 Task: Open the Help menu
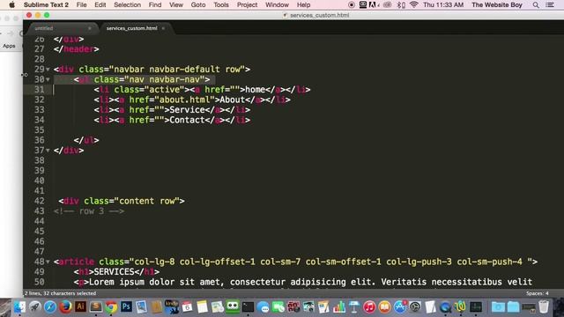[x=303, y=4]
